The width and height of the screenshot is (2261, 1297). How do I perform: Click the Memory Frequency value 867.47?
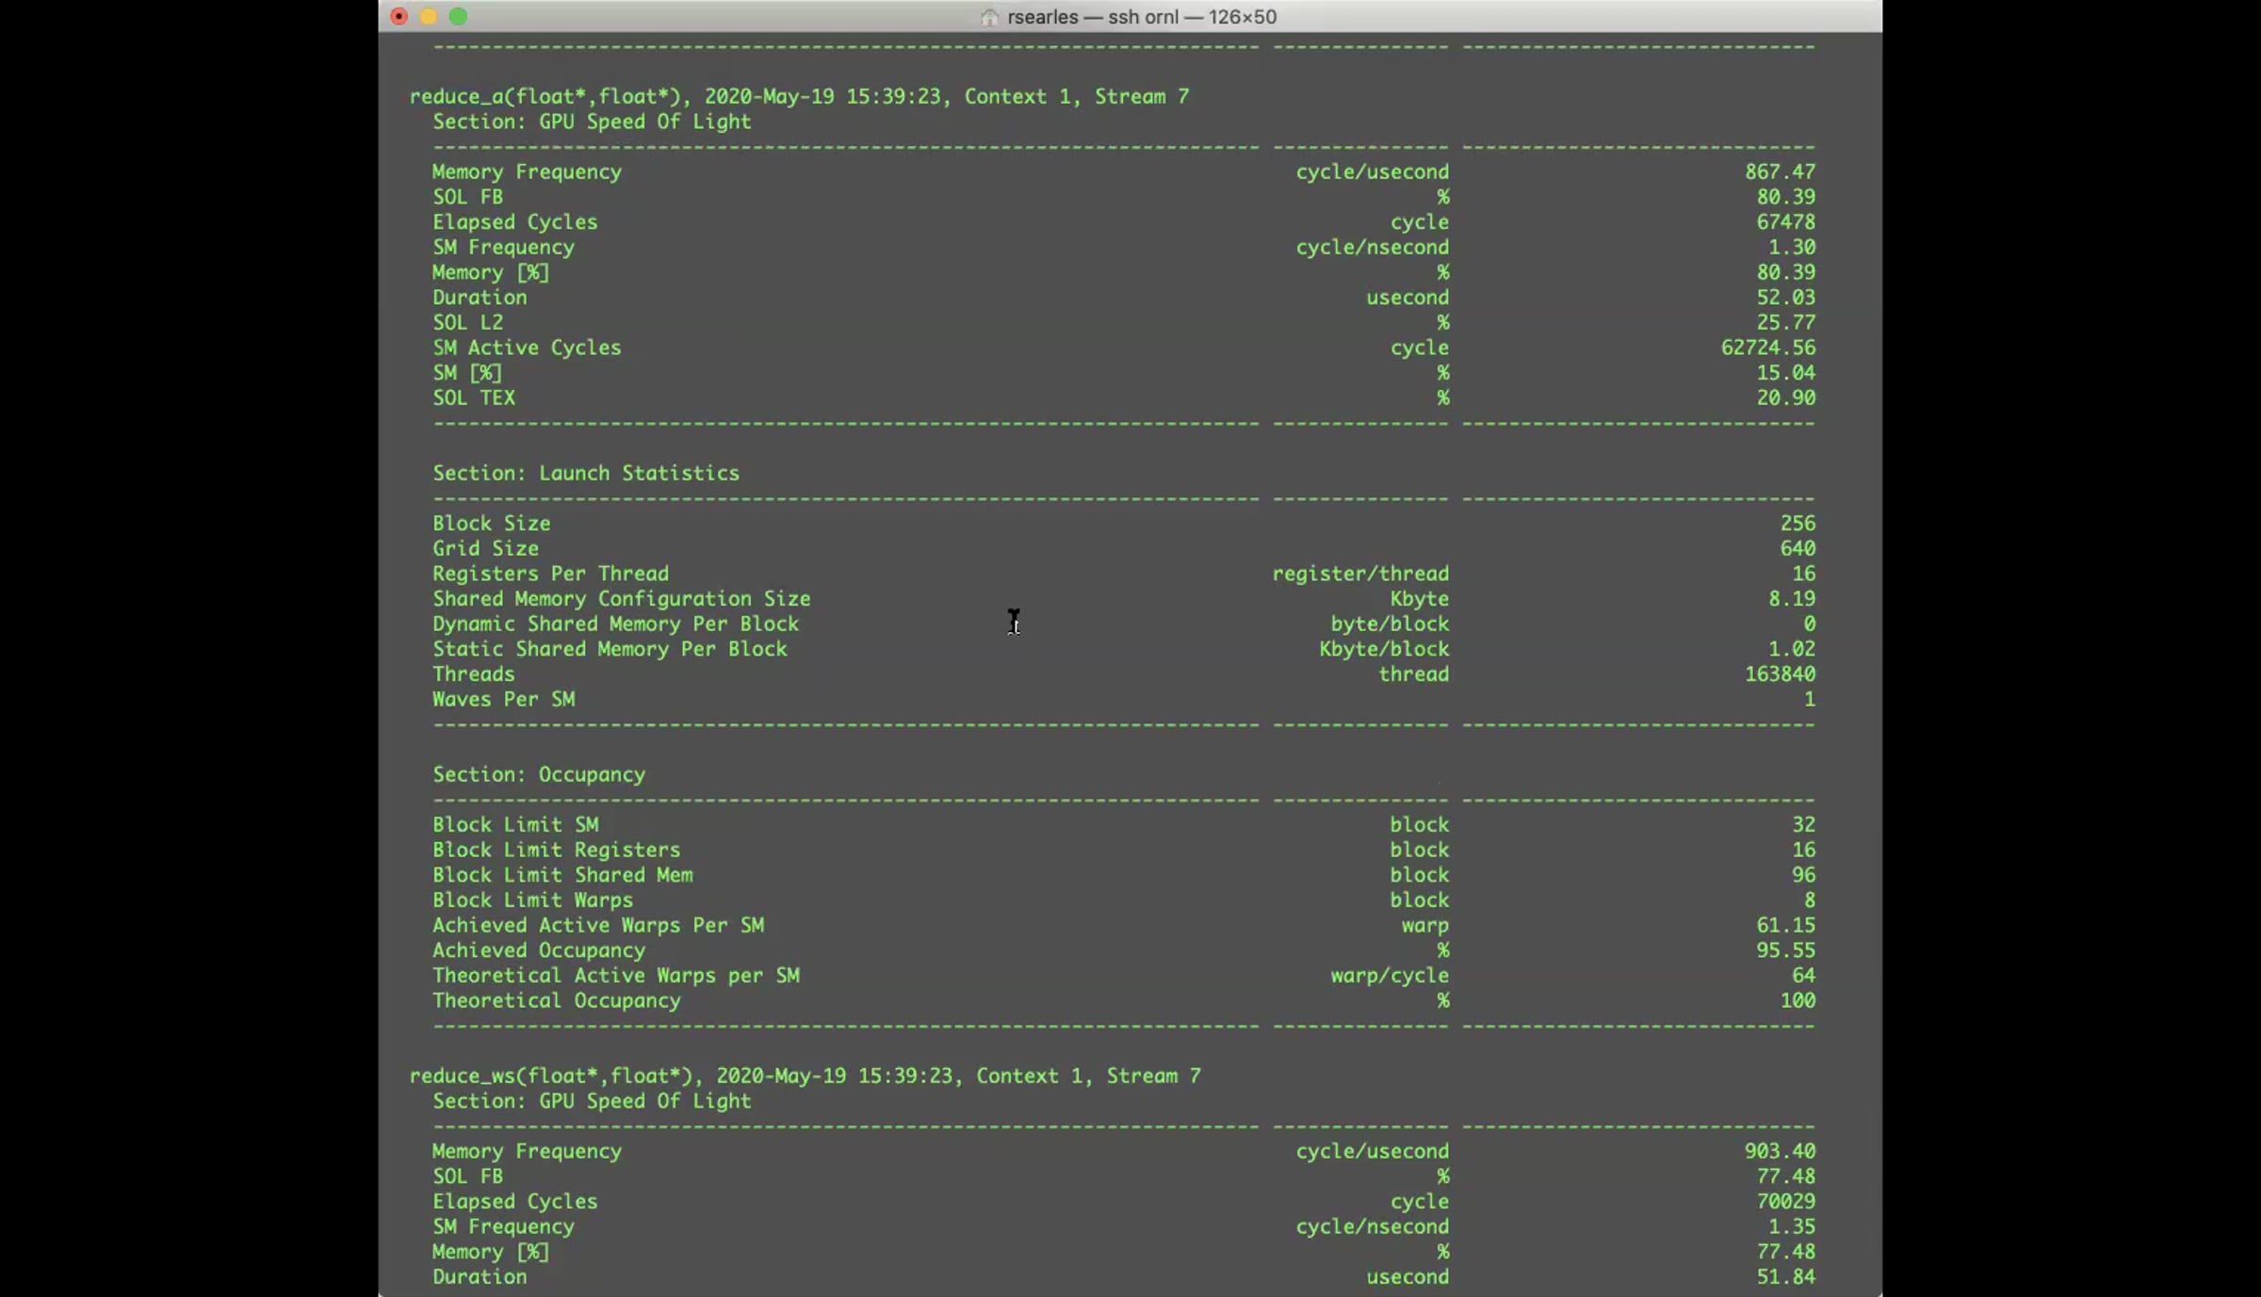(x=1780, y=172)
